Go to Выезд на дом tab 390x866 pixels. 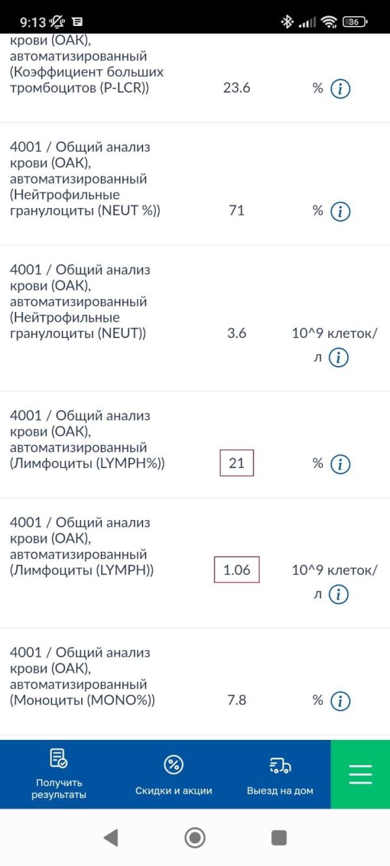click(x=280, y=774)
